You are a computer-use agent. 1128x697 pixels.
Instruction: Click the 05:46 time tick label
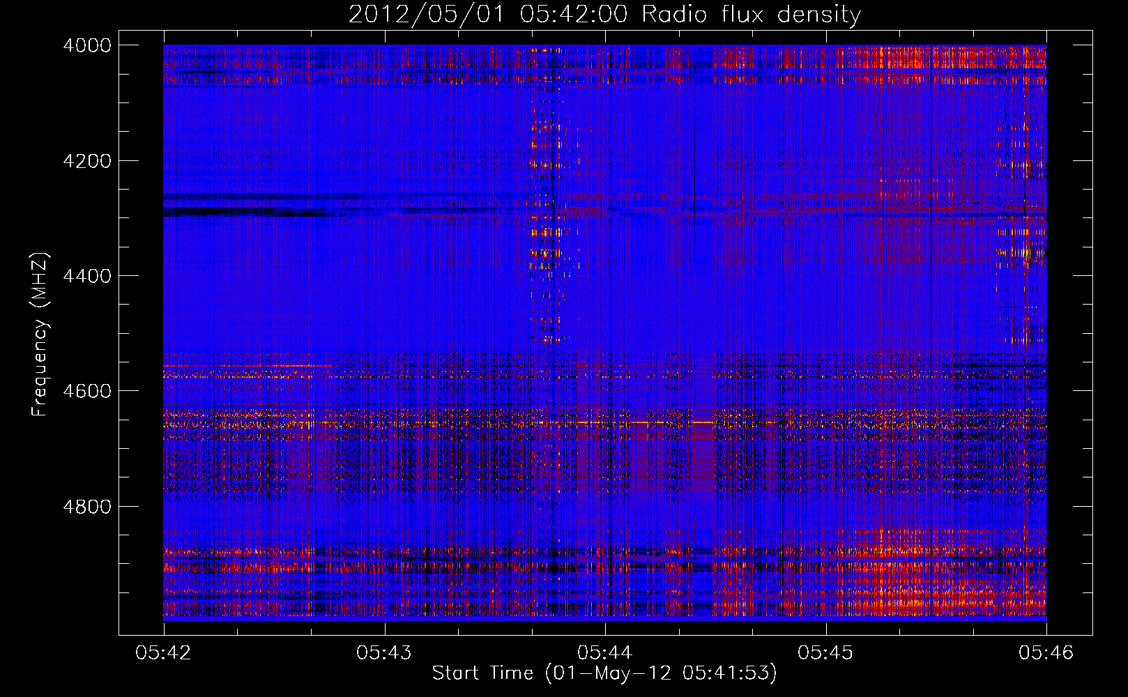[x=1046, y=653]
